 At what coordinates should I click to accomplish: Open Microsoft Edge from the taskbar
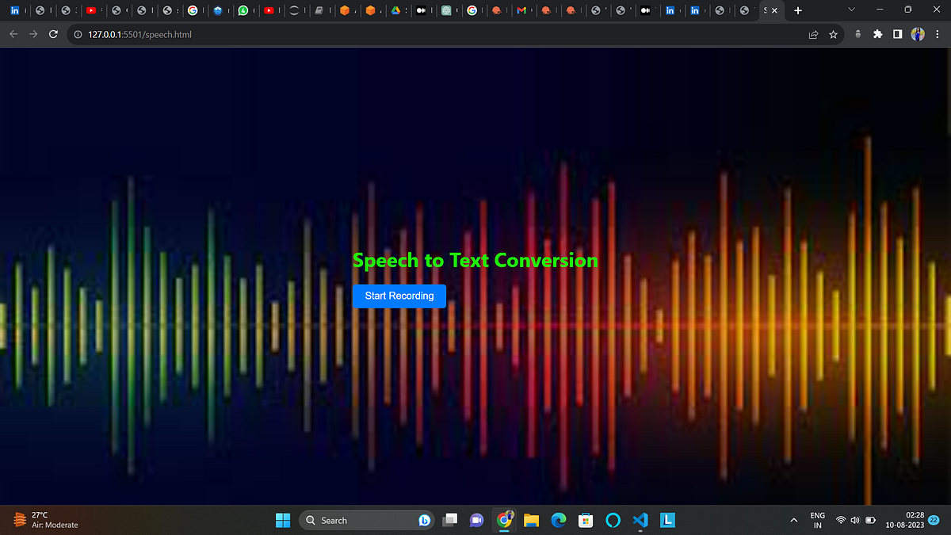tap(558, 520)
